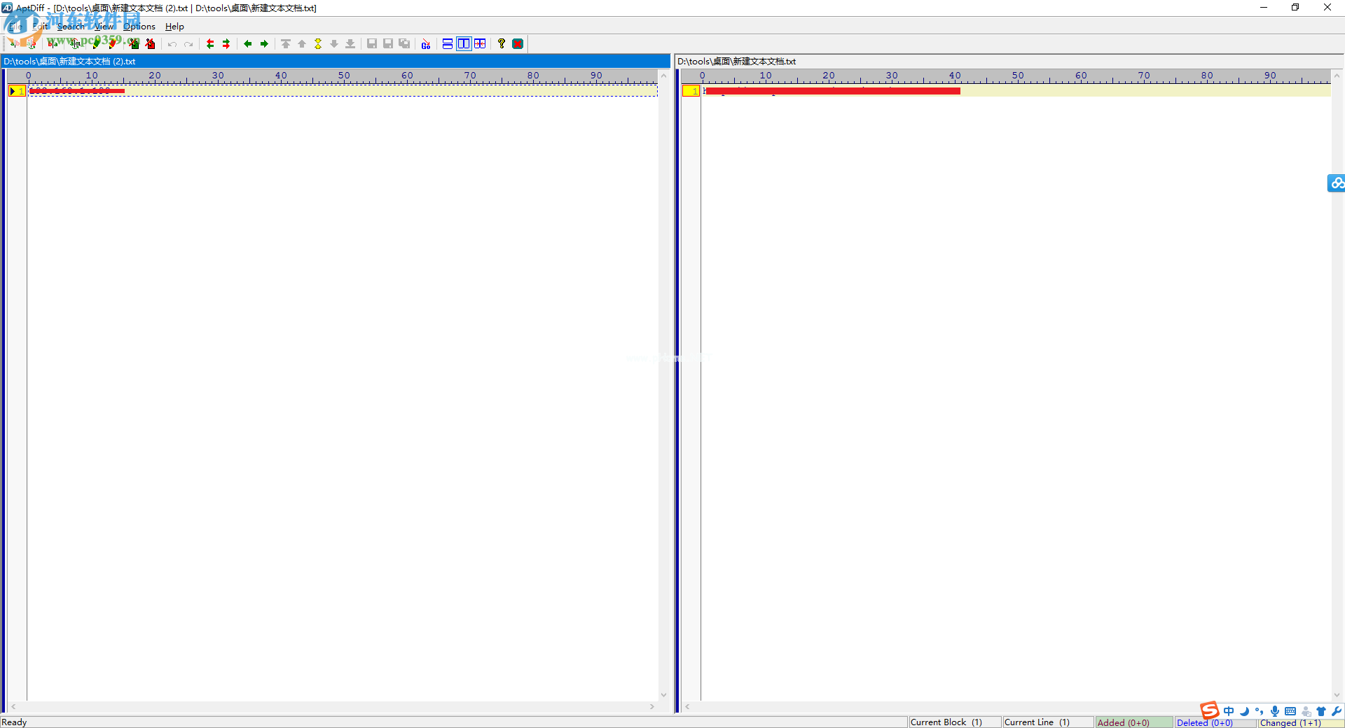Click the crossed-out green file icon
The image size is (1345, 728).
point(134,43)
